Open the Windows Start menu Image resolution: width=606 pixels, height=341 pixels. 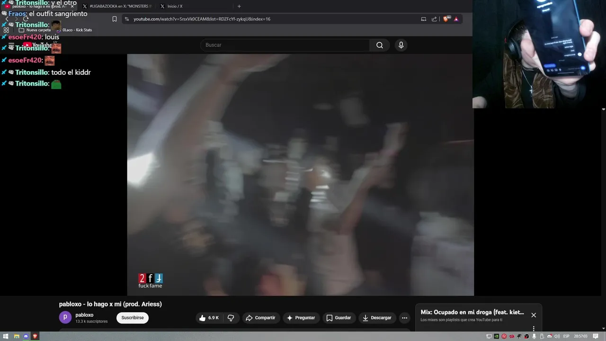[x=6, y=336]
